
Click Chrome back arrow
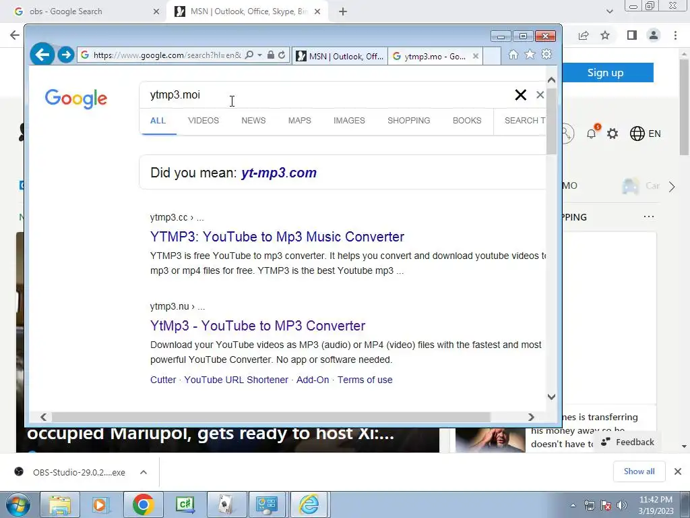[15, 35]
